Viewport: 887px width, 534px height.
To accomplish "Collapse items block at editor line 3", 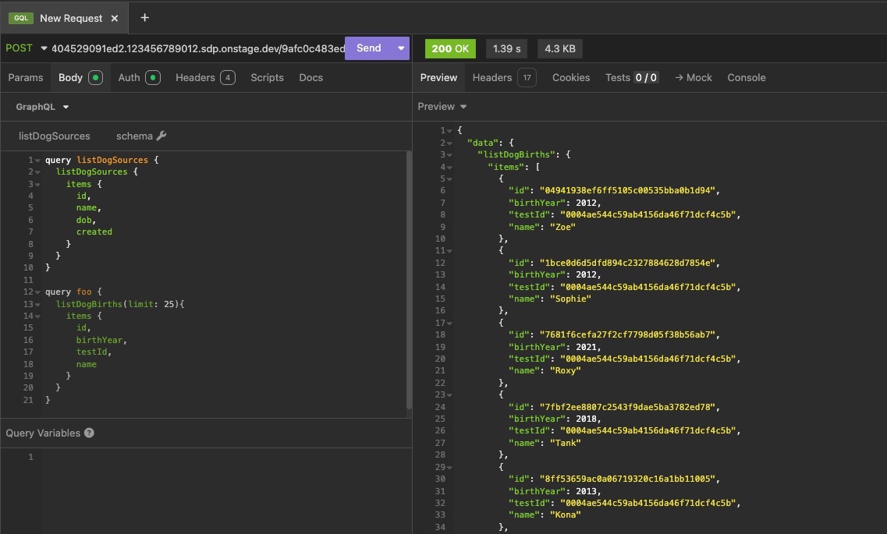I will tap(37, 185).
